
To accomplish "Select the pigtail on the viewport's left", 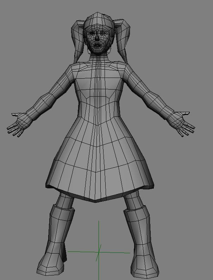I will [x=78, y=38].
